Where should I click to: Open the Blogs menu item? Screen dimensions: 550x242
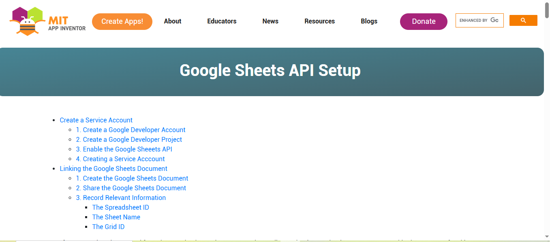point(369,21)
